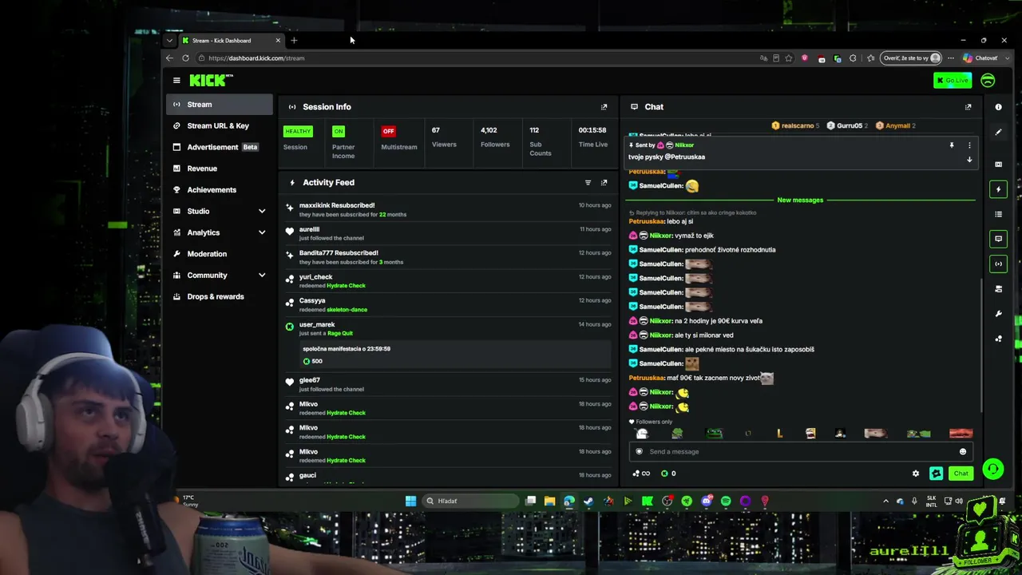Send message with the Chat button

[x=961, y=474]
